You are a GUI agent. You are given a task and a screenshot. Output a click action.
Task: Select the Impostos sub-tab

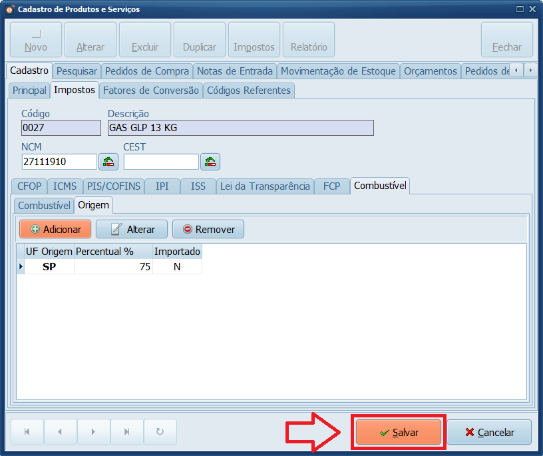[x=75, y=90]
